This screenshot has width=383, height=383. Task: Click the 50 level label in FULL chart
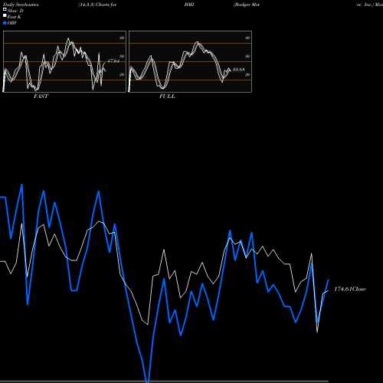coord(247,56)
